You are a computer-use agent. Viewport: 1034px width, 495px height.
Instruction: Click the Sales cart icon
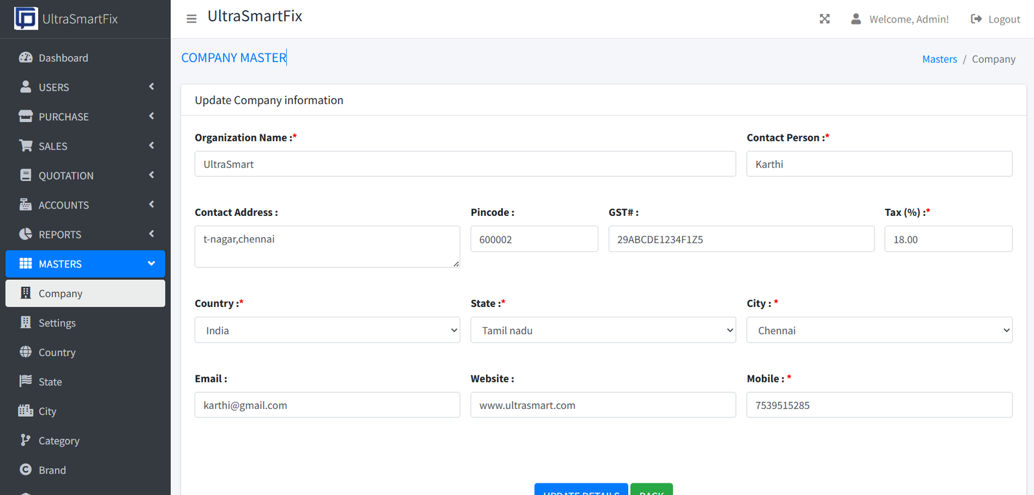tap(26, 145)
